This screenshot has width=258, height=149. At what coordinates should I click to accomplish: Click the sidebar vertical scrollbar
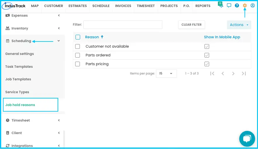pos(64,139)
